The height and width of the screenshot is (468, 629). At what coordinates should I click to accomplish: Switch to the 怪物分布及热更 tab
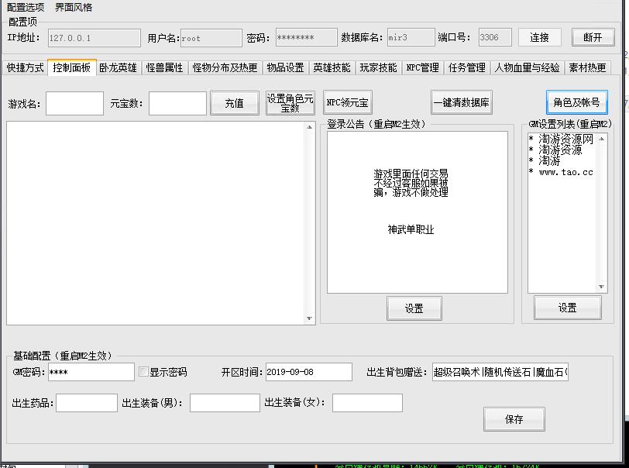click(225, 68)
